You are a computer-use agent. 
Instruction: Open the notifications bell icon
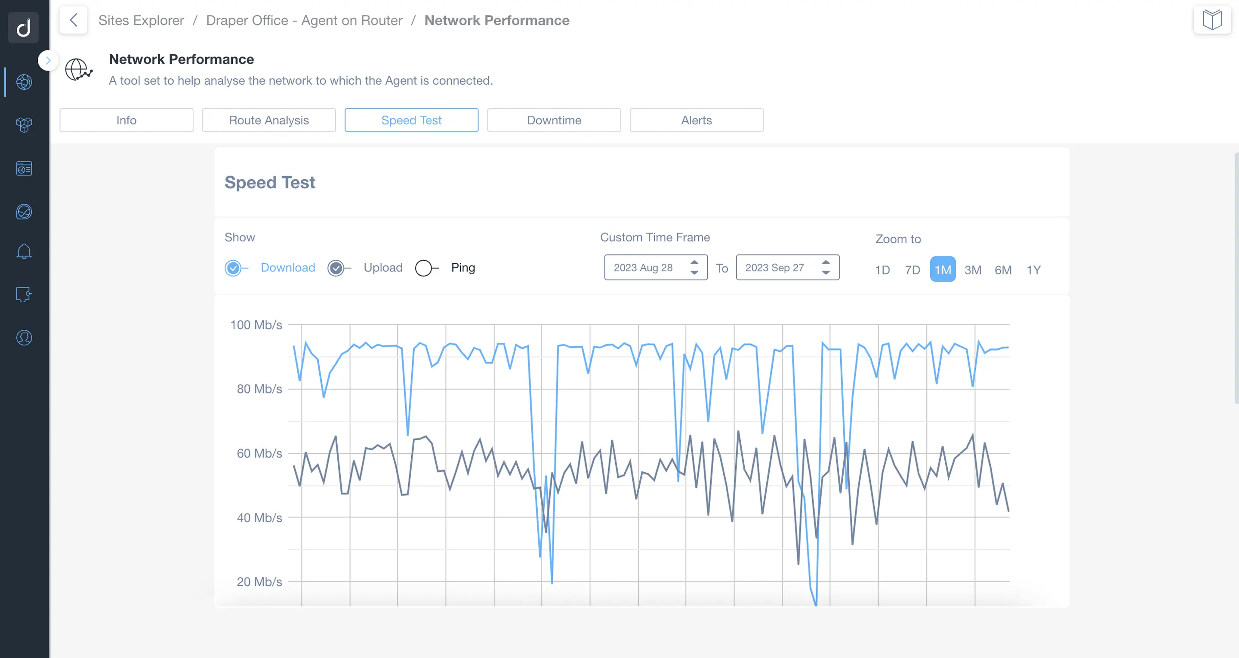tap(23, 251)
